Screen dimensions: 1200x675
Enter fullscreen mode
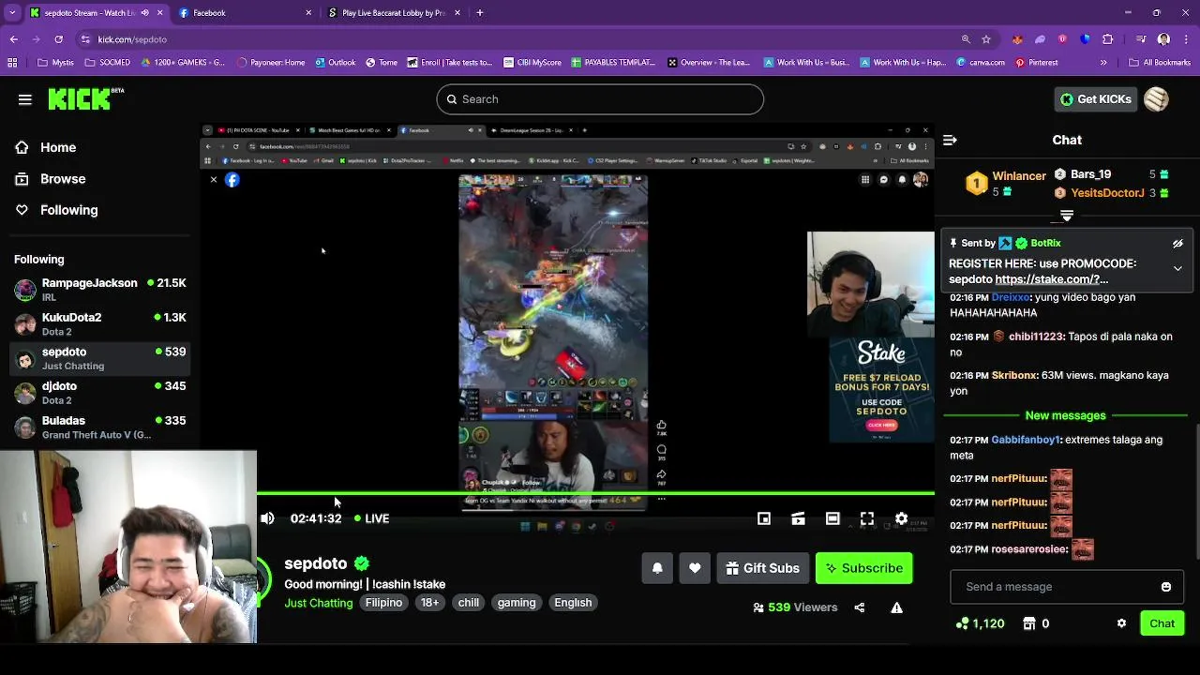pyautogui.click(x=867, y=518)
